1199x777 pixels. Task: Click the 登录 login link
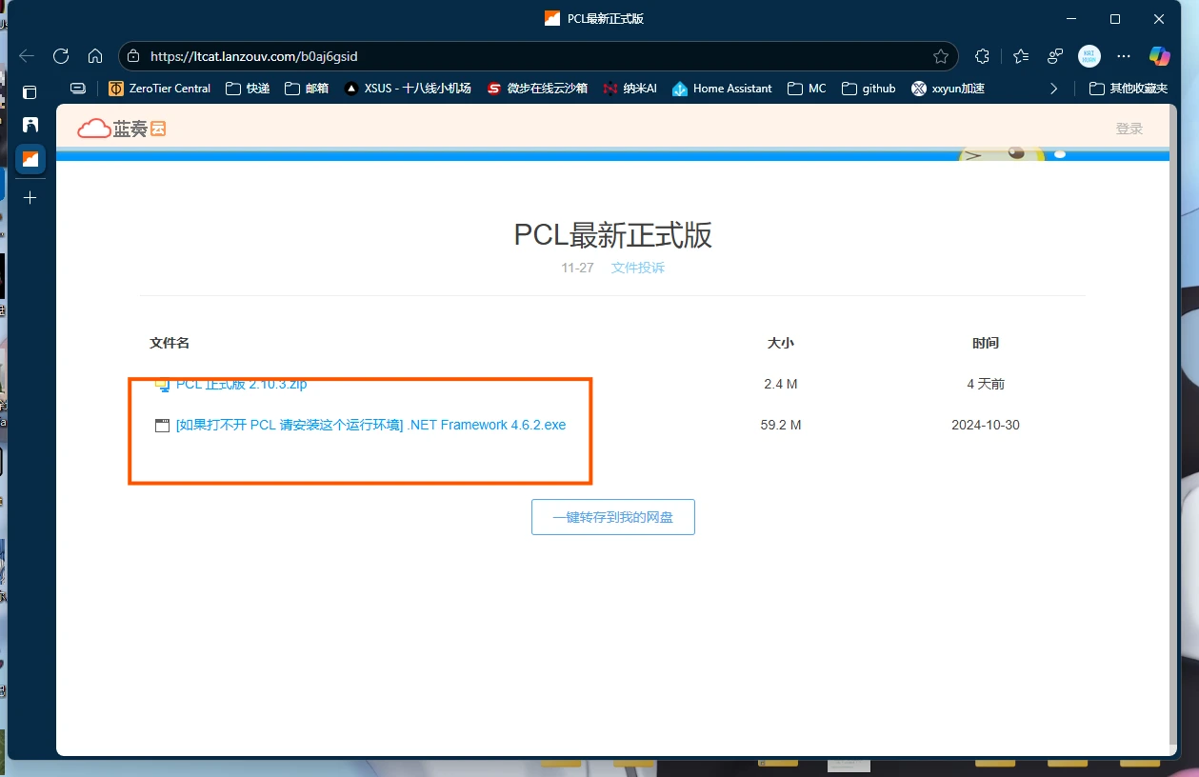[x=1129, y=129]
